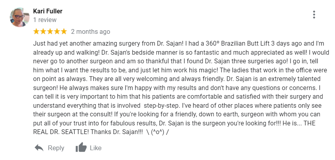
Task: Click the Like text label
Action: (x=95, y=148)
